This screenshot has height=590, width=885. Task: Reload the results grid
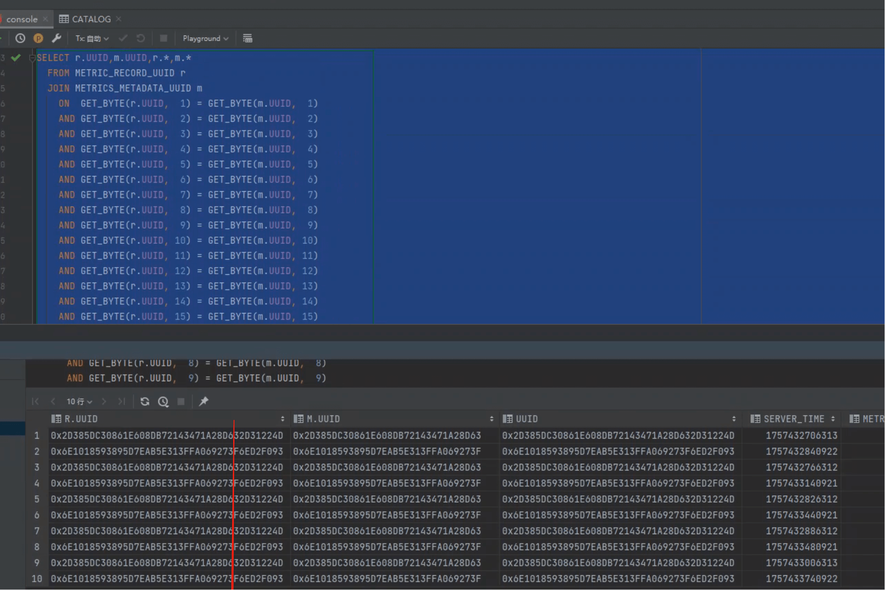pos(145,401)
